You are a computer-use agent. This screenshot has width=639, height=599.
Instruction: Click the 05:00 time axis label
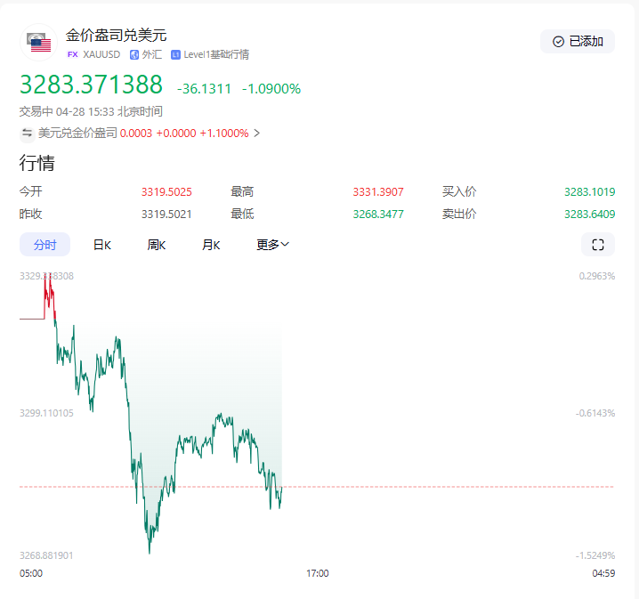click(x=31, y=573)
